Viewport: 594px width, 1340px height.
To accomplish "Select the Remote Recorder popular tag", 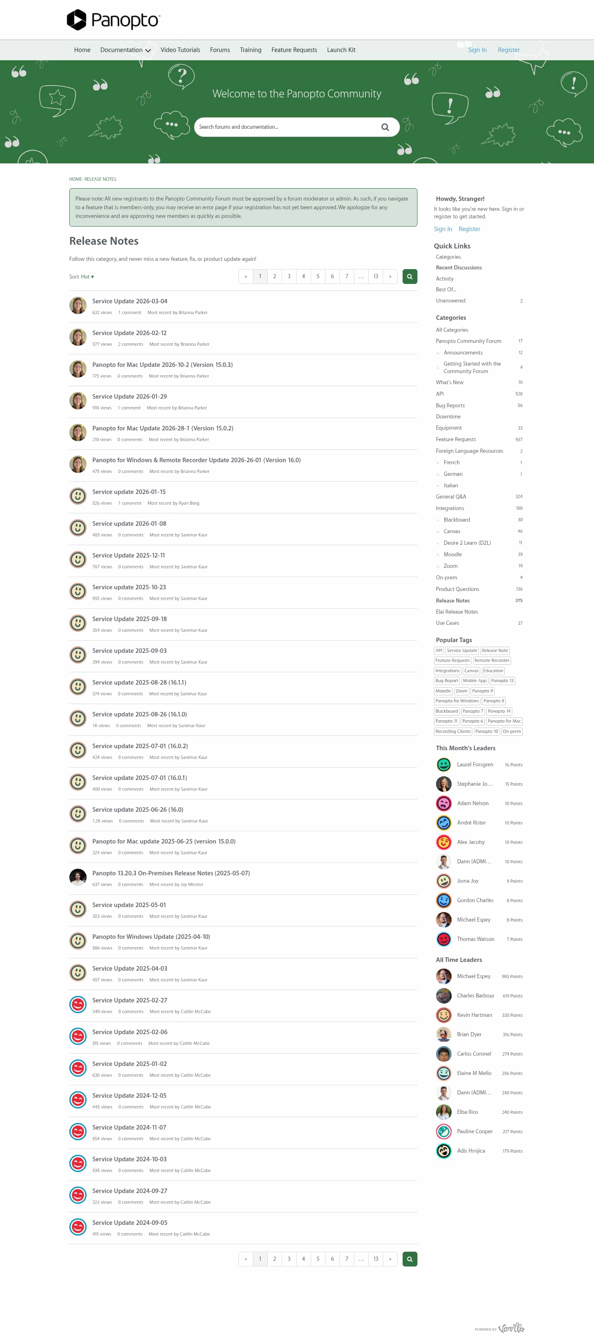I will [492, 661].
